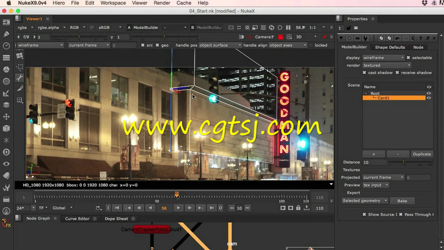
Task: Click the Bake button
Action: (x=402, y=201)
